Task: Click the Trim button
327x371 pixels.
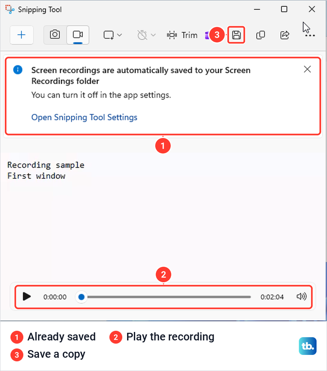Action: click(x=182, y=35)
